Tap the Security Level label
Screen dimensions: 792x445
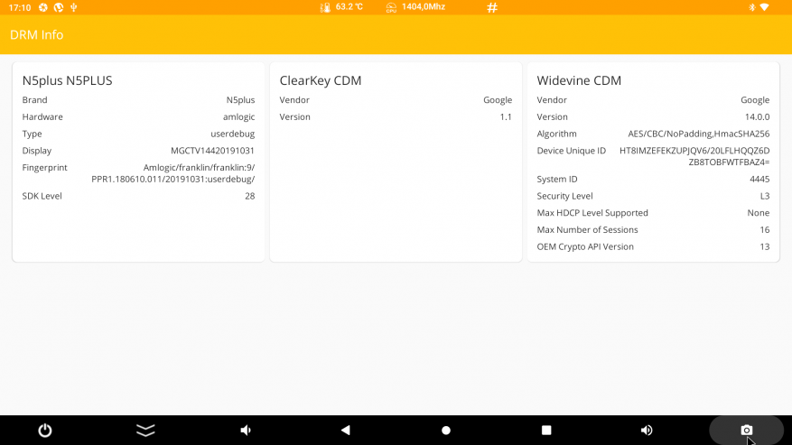pos(564,196)
